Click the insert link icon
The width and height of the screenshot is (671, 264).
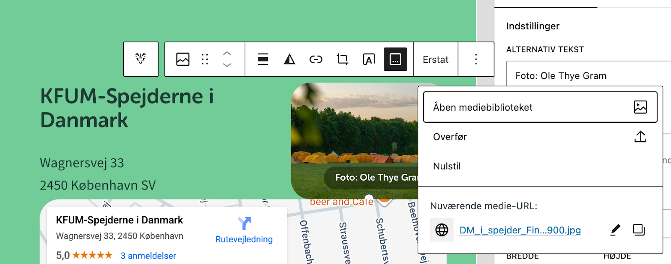(x=316, y=59)
